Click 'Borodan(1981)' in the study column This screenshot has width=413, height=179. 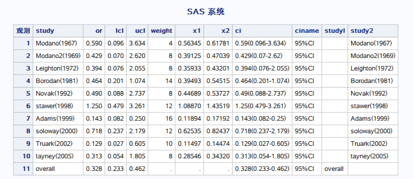click(57, 81)
